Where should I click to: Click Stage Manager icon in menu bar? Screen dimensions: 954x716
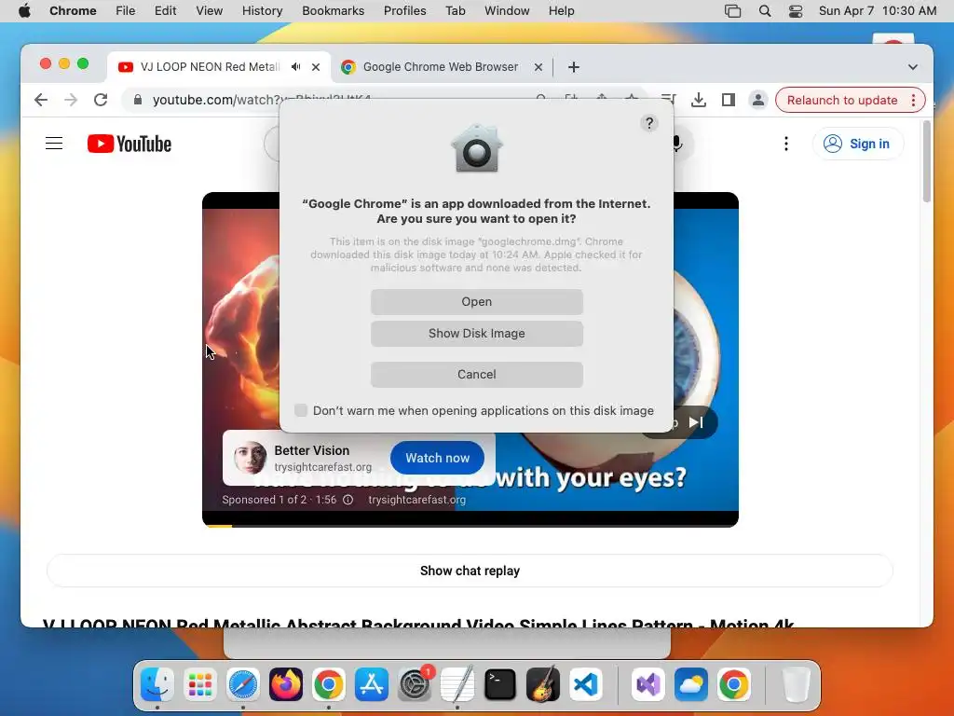732,11
